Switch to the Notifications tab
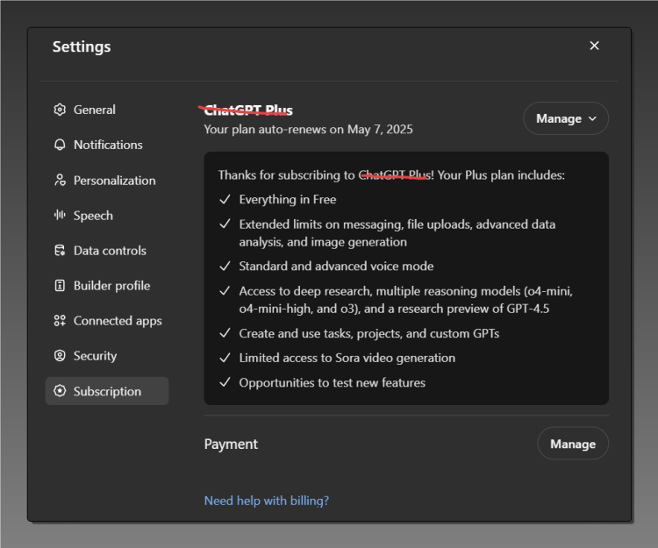 tap(107, 145)
